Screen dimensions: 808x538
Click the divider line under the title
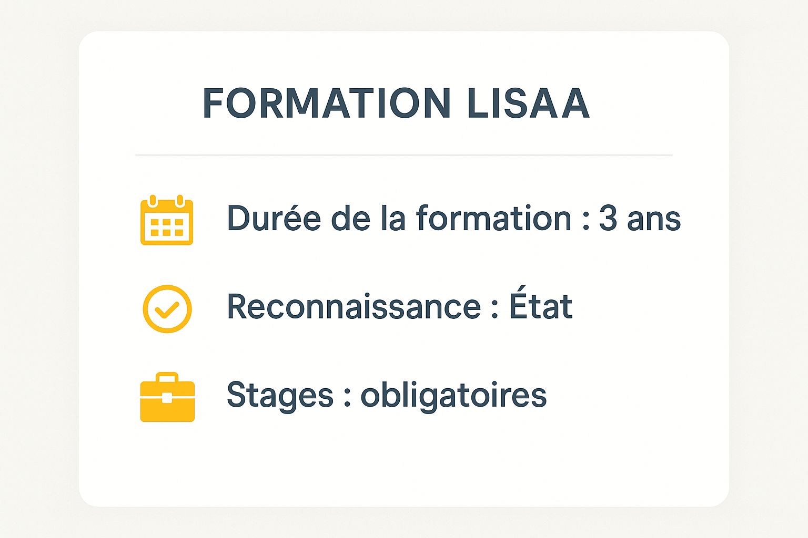pyautogui.click(x=403, y=155)
